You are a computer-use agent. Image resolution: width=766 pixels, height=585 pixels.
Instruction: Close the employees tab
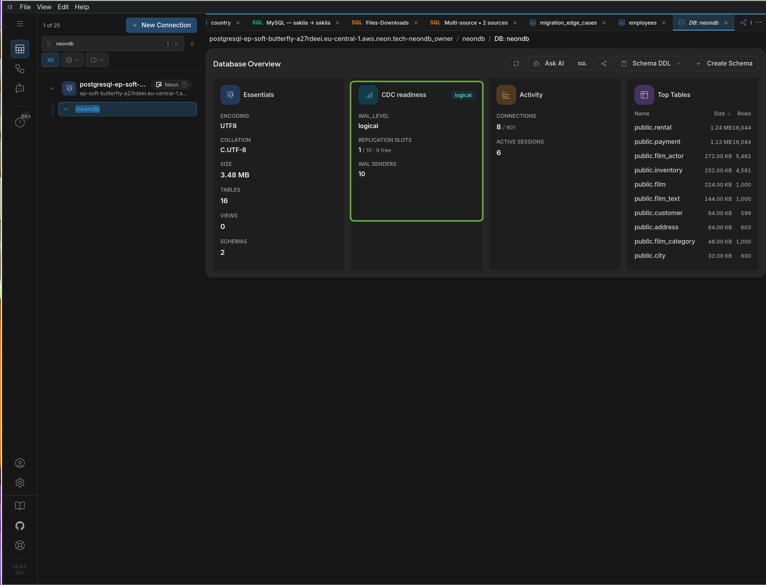[x=664, y=23]
